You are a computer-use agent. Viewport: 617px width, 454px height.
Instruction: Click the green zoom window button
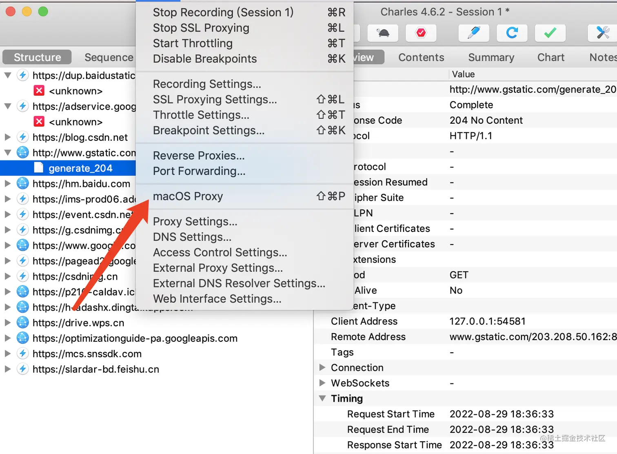click(43, 12)
